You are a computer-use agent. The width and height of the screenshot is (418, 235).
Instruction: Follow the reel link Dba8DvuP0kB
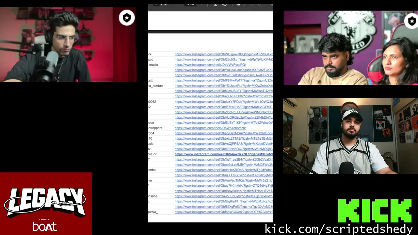pos(224,96)
